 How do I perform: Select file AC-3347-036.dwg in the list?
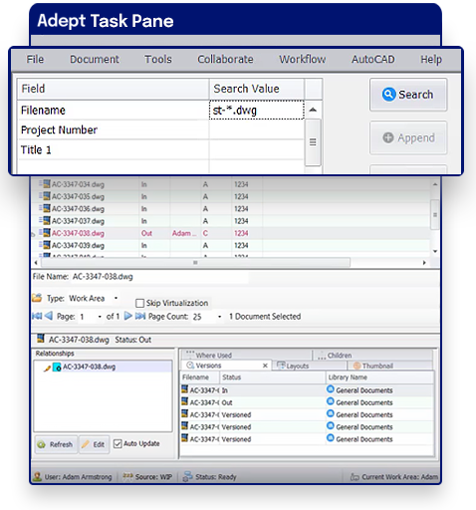[78, 209]
